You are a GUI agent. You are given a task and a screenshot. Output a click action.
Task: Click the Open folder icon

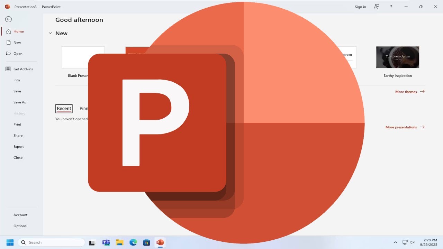click(8, 53)
